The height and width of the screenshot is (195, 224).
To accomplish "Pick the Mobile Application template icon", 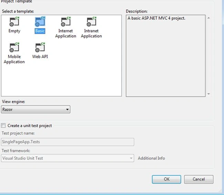I will 14,47.
